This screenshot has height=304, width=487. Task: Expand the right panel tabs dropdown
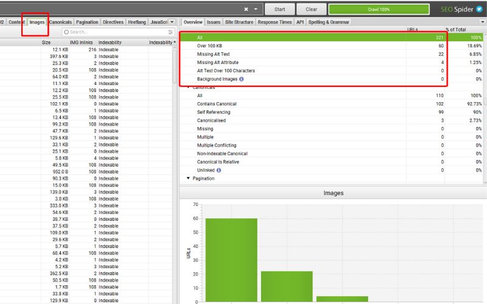482,22
